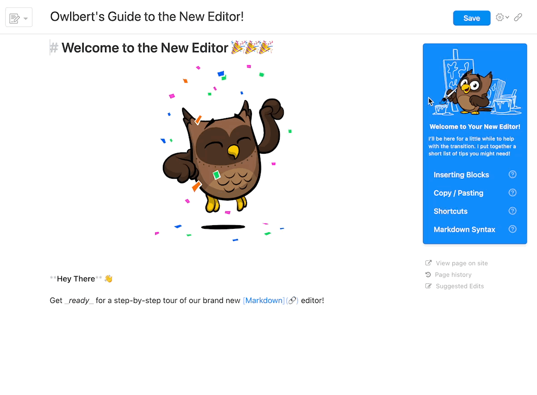Open help icon next to Copy / Pasting
The width and height of the screenshot is (537, 395).
[x=513, y=193]
